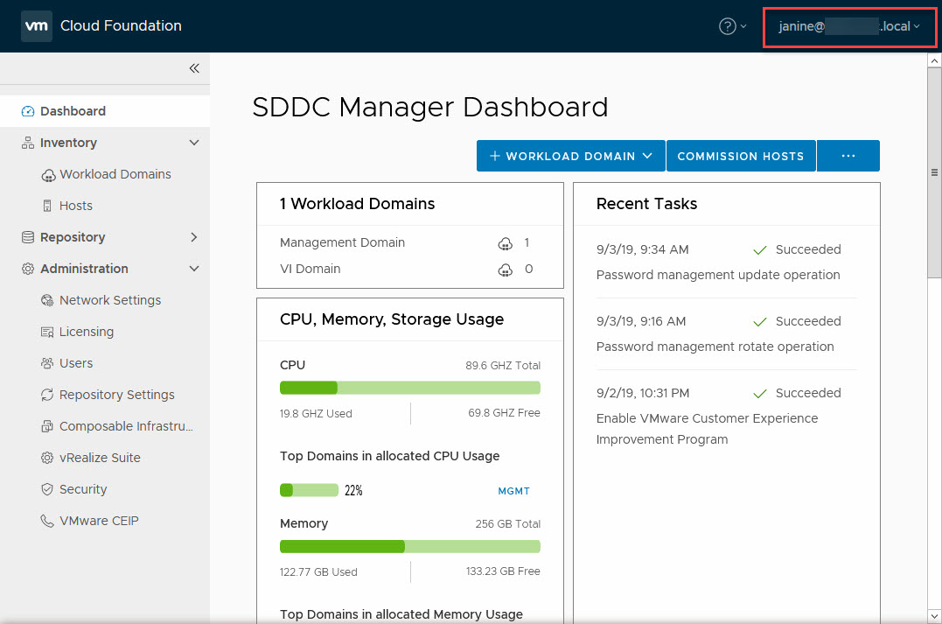Click Enable VMware Customer Experience task
The height and width of the screenshot is (624, 942).
pyautogui.click(x=707, y=429)
